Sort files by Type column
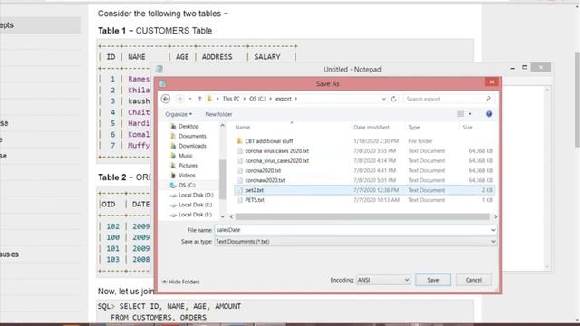 point(414,127)
